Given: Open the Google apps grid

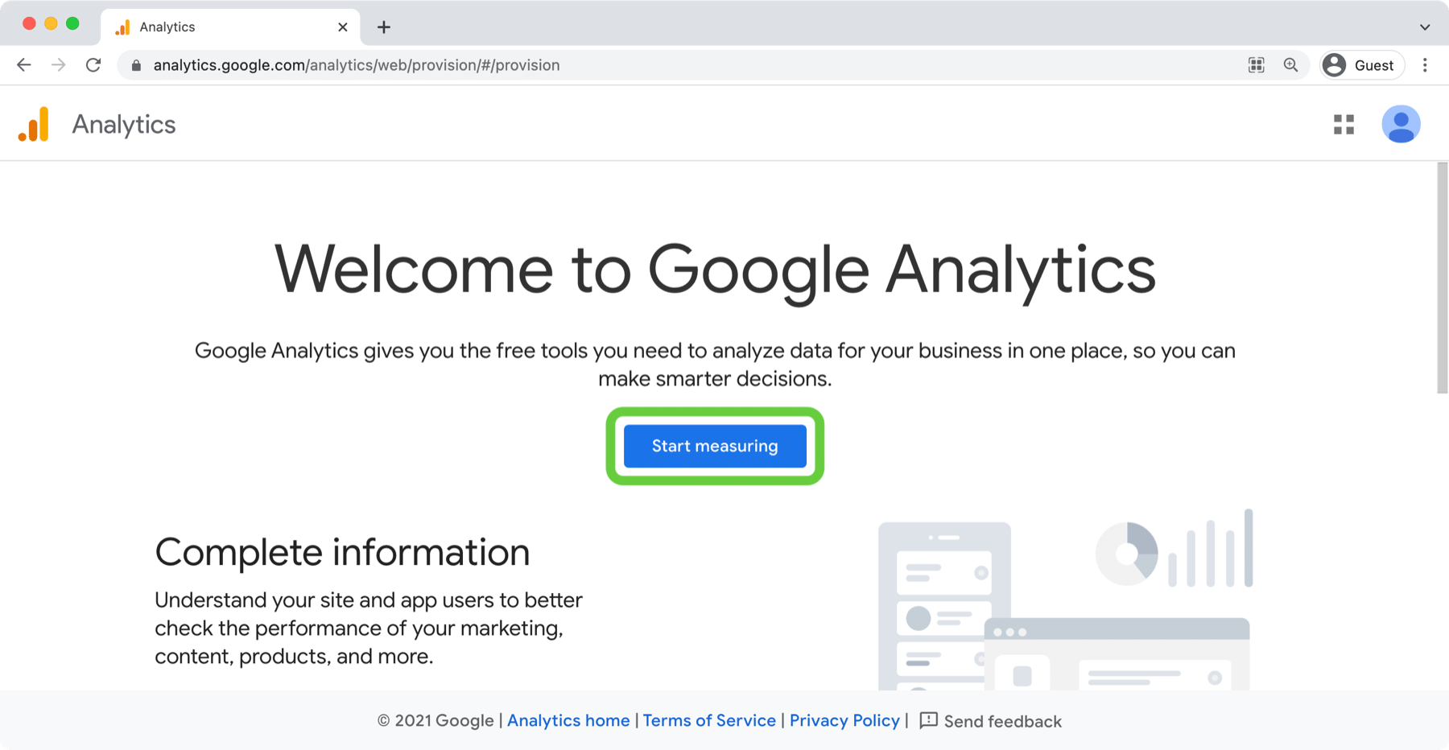Looking at the screenshot, I should (x=1344, y=125).
